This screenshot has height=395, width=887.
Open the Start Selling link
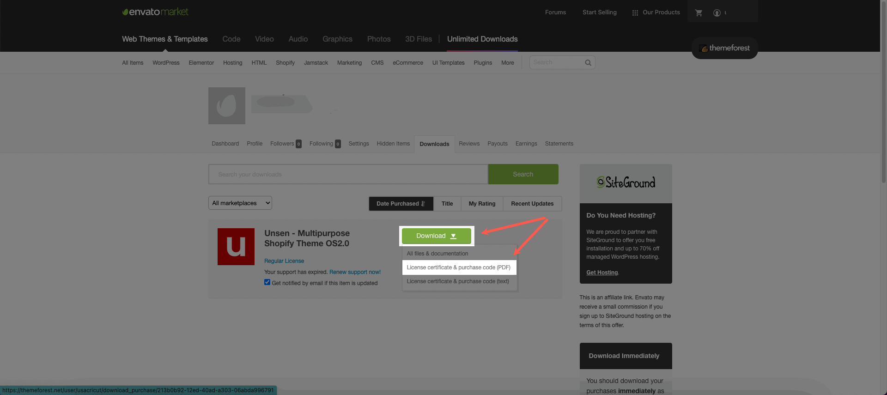600,12
